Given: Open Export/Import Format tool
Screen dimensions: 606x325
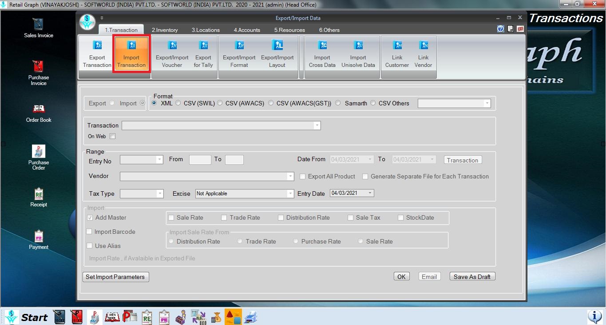Looking at the screenshot, I should click(x=239, y=54).
